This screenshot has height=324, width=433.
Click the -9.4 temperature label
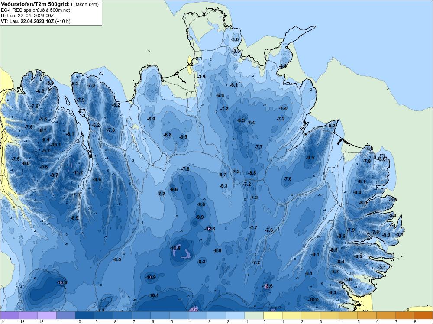[45, 139]
